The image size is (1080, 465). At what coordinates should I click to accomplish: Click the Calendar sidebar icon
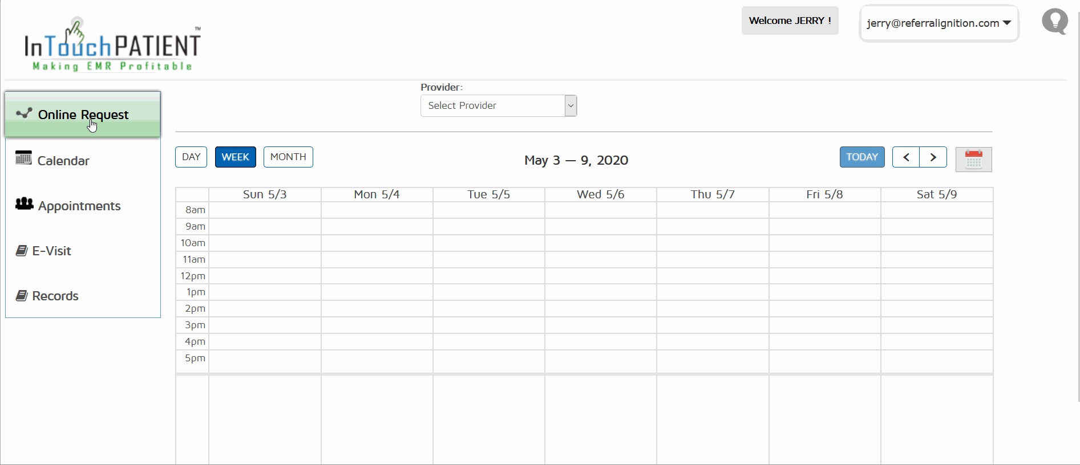pyautogui.click(x=23, y=158)
